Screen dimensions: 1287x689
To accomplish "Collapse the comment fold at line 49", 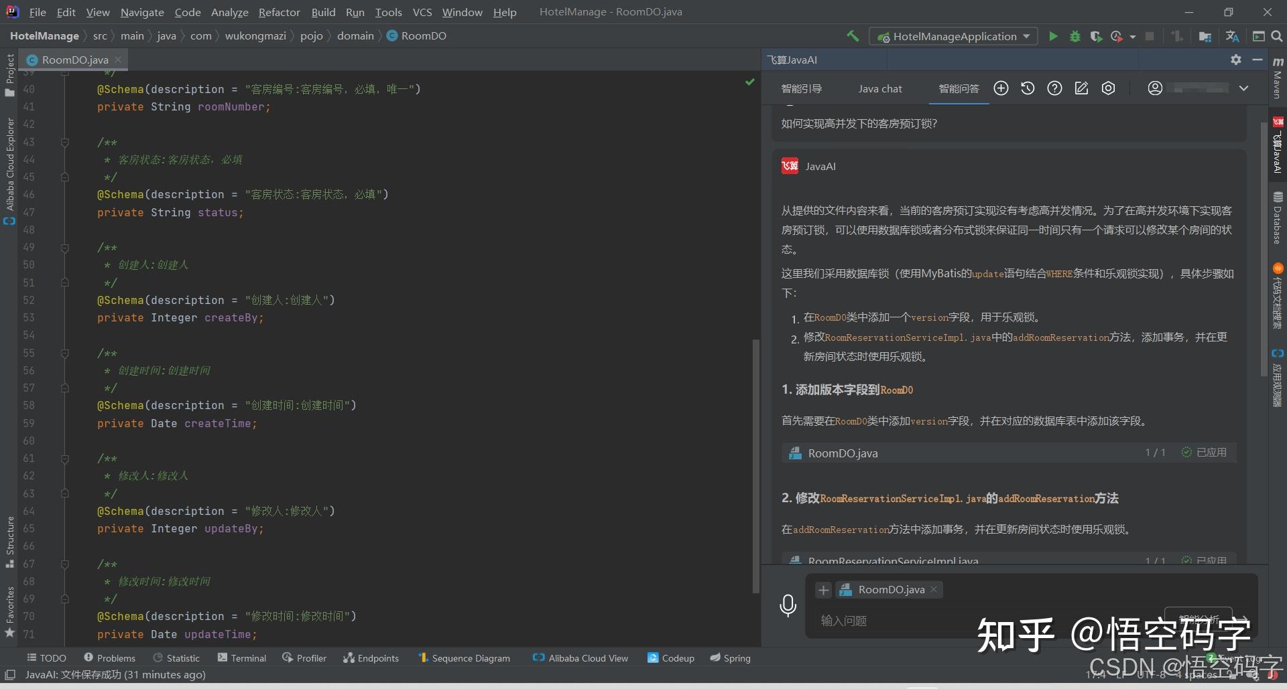I will click(x=65, y=248).
